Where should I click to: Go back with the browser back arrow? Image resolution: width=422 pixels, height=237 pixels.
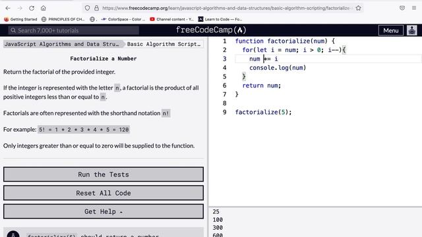point(8,8)
